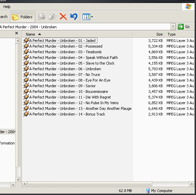Click the Search toolbar button
This screenshot has width=196, height=195.
tap(4, 17)
